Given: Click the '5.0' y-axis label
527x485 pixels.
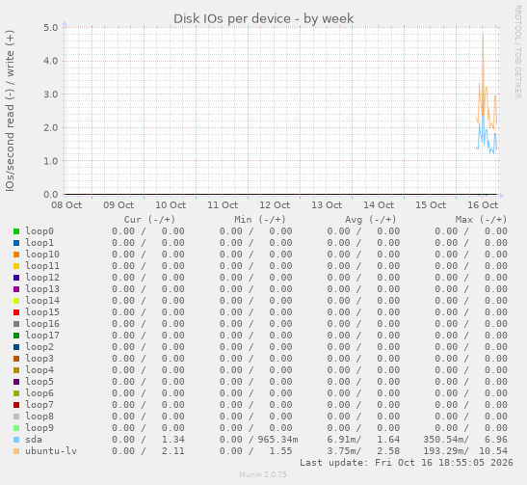Looking at the screenshot, I should point(51,28).
